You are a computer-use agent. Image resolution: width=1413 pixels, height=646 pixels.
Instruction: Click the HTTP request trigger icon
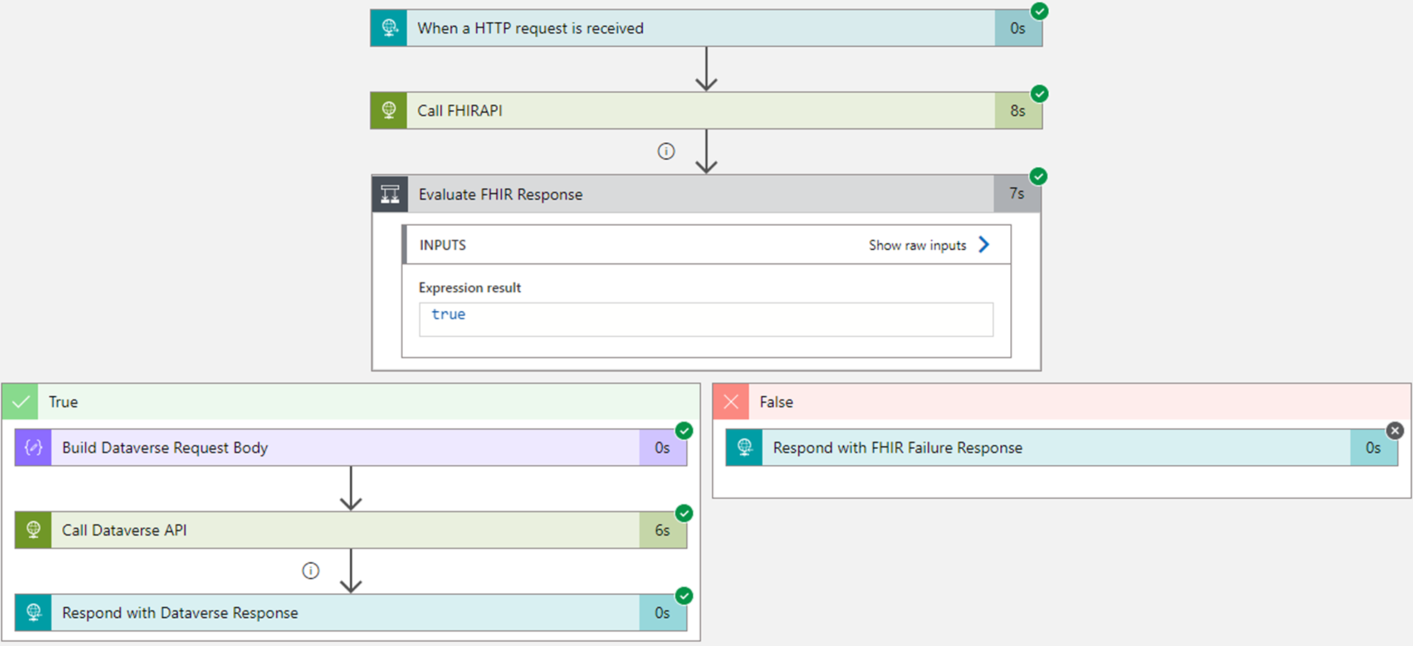[x=389, y=29]
